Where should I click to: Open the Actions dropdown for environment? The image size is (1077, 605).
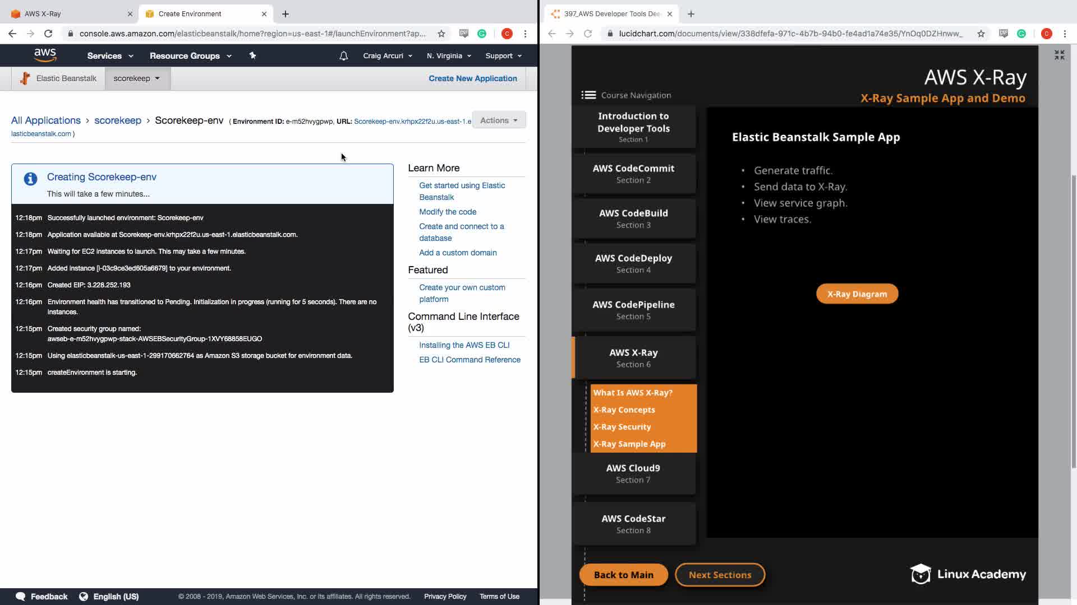coord(499,120)
